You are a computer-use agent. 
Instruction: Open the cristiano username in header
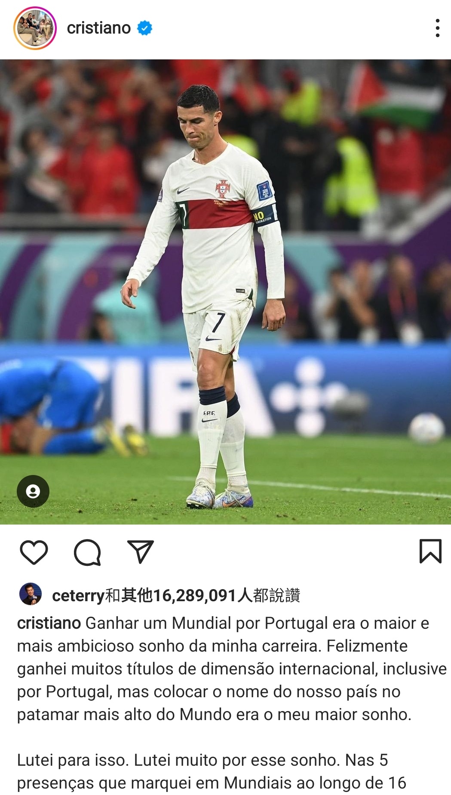(99, 28)
